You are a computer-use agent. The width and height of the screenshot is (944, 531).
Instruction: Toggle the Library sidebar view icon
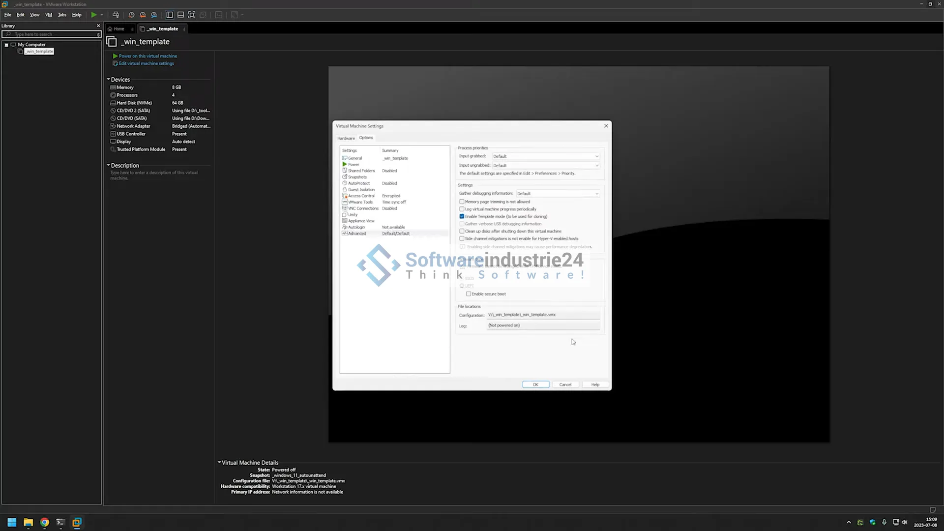170,15
